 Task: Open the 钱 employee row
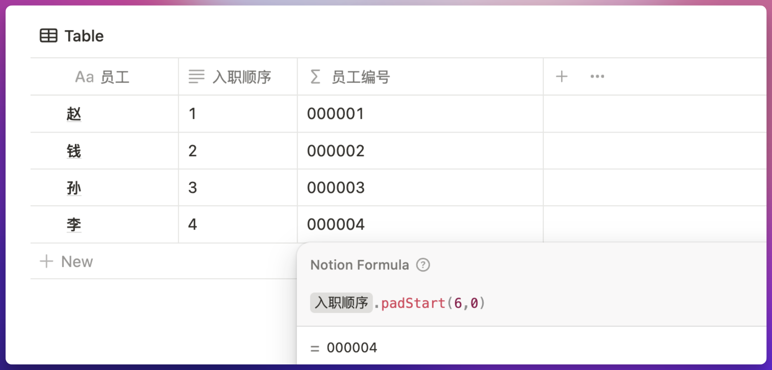point(74,151)
